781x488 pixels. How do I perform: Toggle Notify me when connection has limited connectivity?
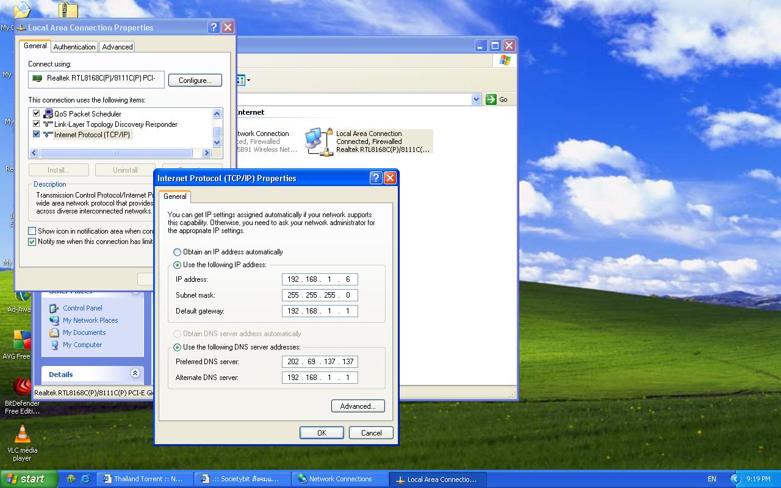pyautogui.click(x=32, y=242)
